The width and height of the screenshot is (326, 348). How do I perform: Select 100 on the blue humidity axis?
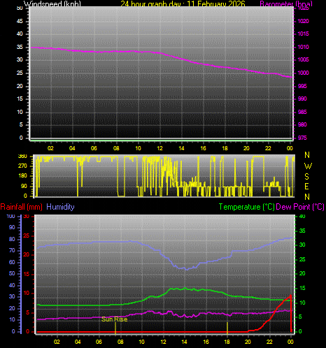[x=10, y=216]
